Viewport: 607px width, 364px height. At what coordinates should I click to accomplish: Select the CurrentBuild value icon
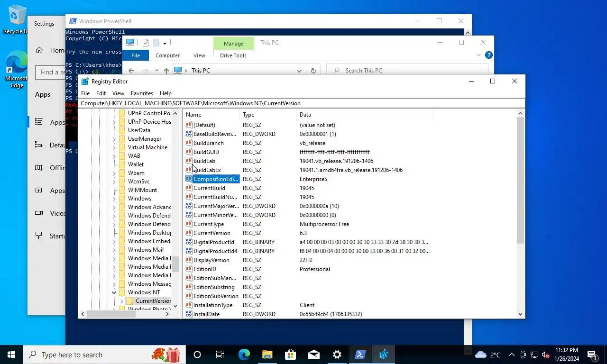(189, 188)
